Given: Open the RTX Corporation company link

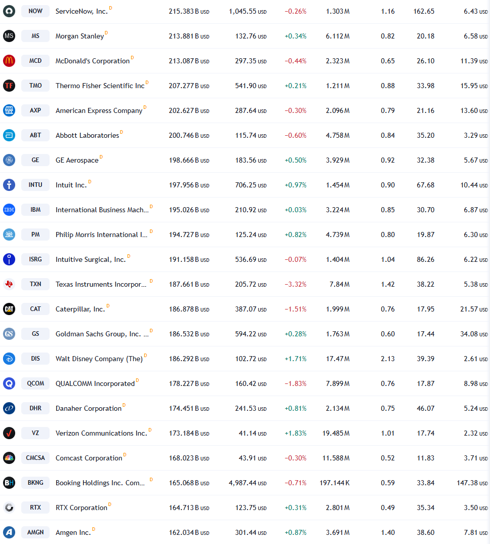Looking at the screenshot, I should 81,508.
